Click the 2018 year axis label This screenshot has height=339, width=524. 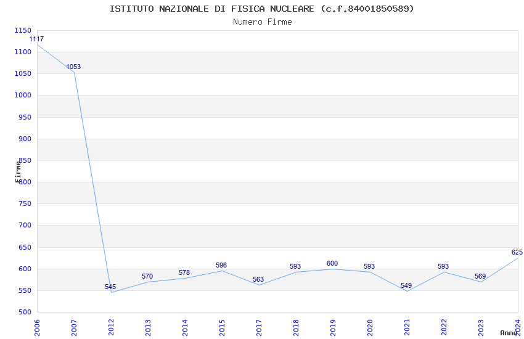[x=296, y=327]
